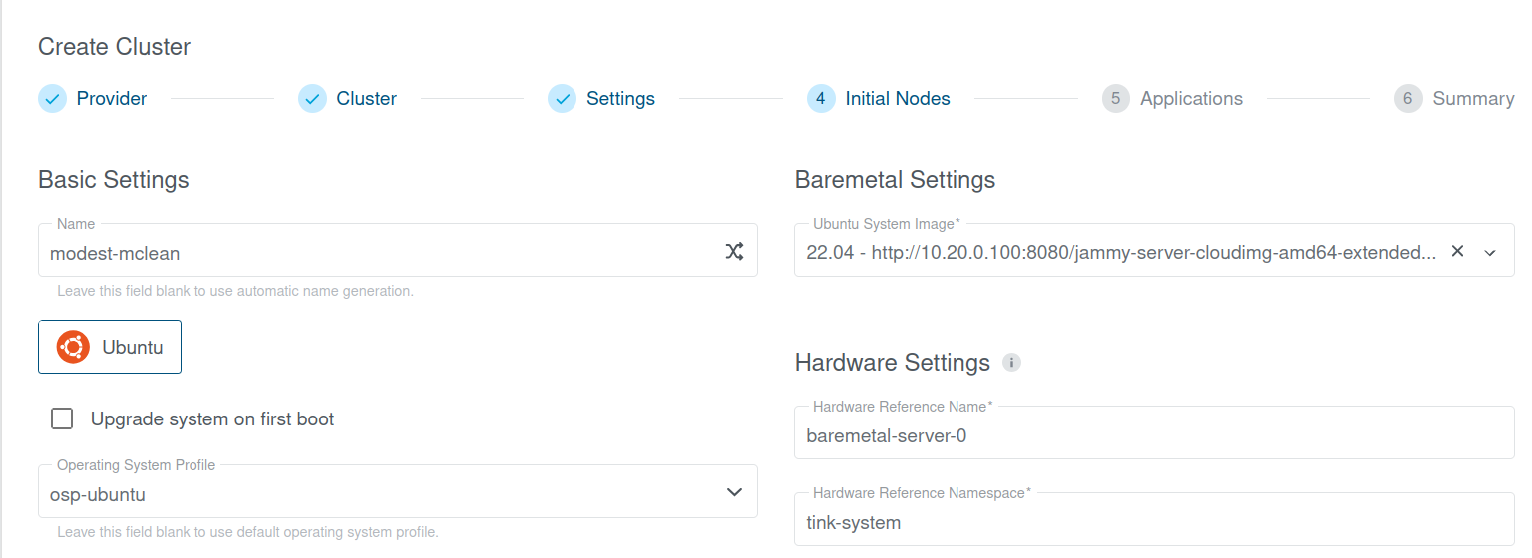Click the shuffle icon to randomize cluster name
This screenshot has width=1532, height=558.
[x=734, y=252]
